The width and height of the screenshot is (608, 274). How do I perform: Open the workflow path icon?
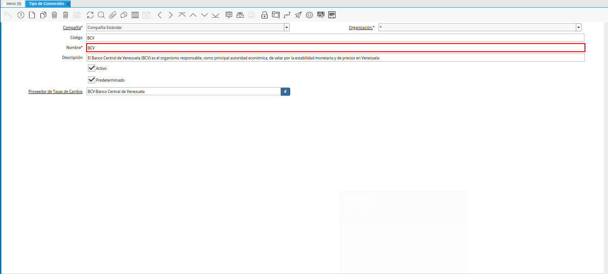287,15
